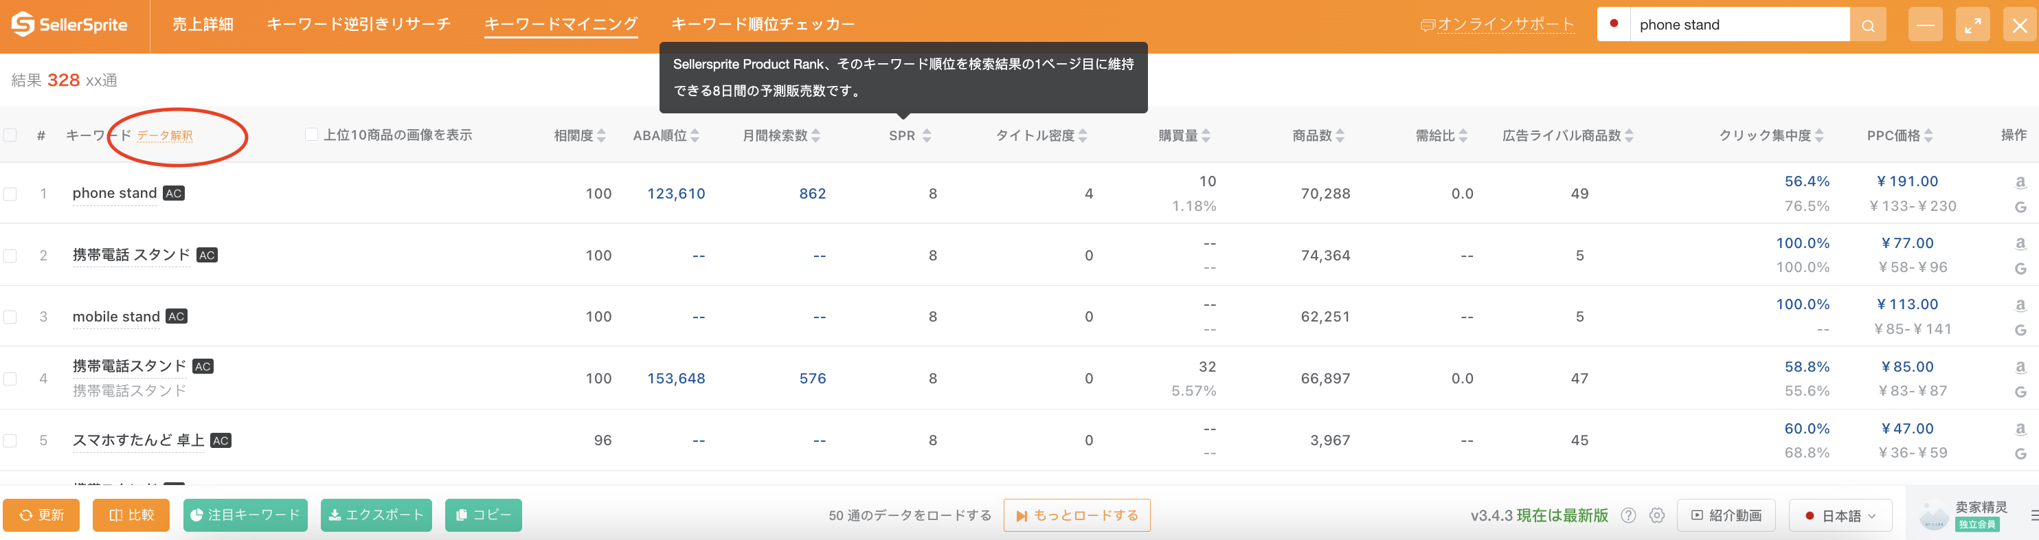
Task: Open ABA rank 123,610 link
Action: [x=676, y=194]
